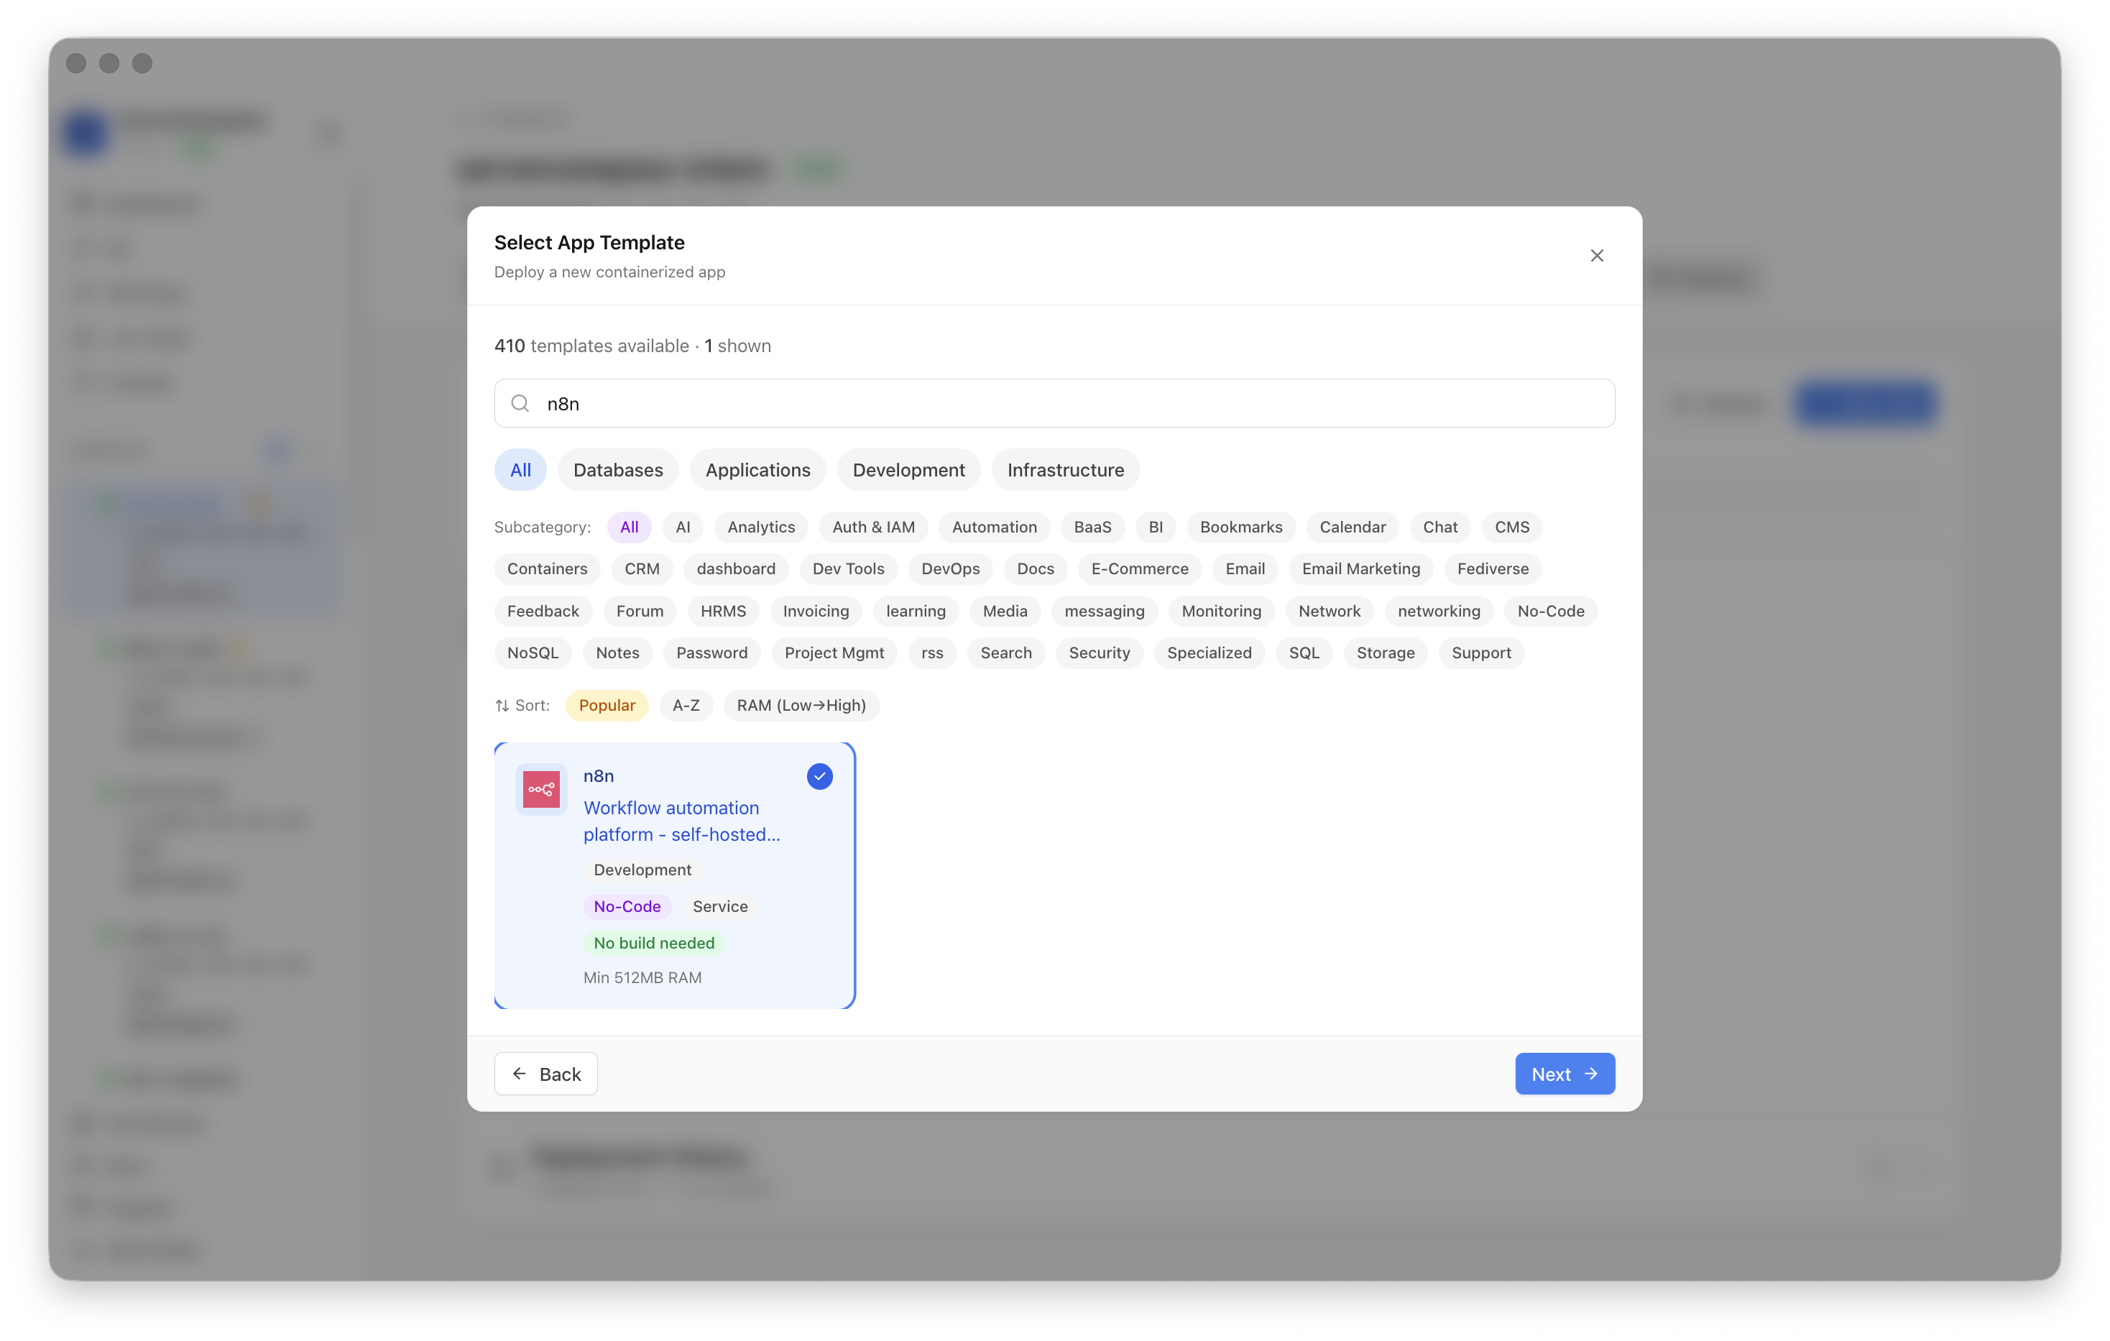Filter by dashboard subcategory

[x=735, y=569]
